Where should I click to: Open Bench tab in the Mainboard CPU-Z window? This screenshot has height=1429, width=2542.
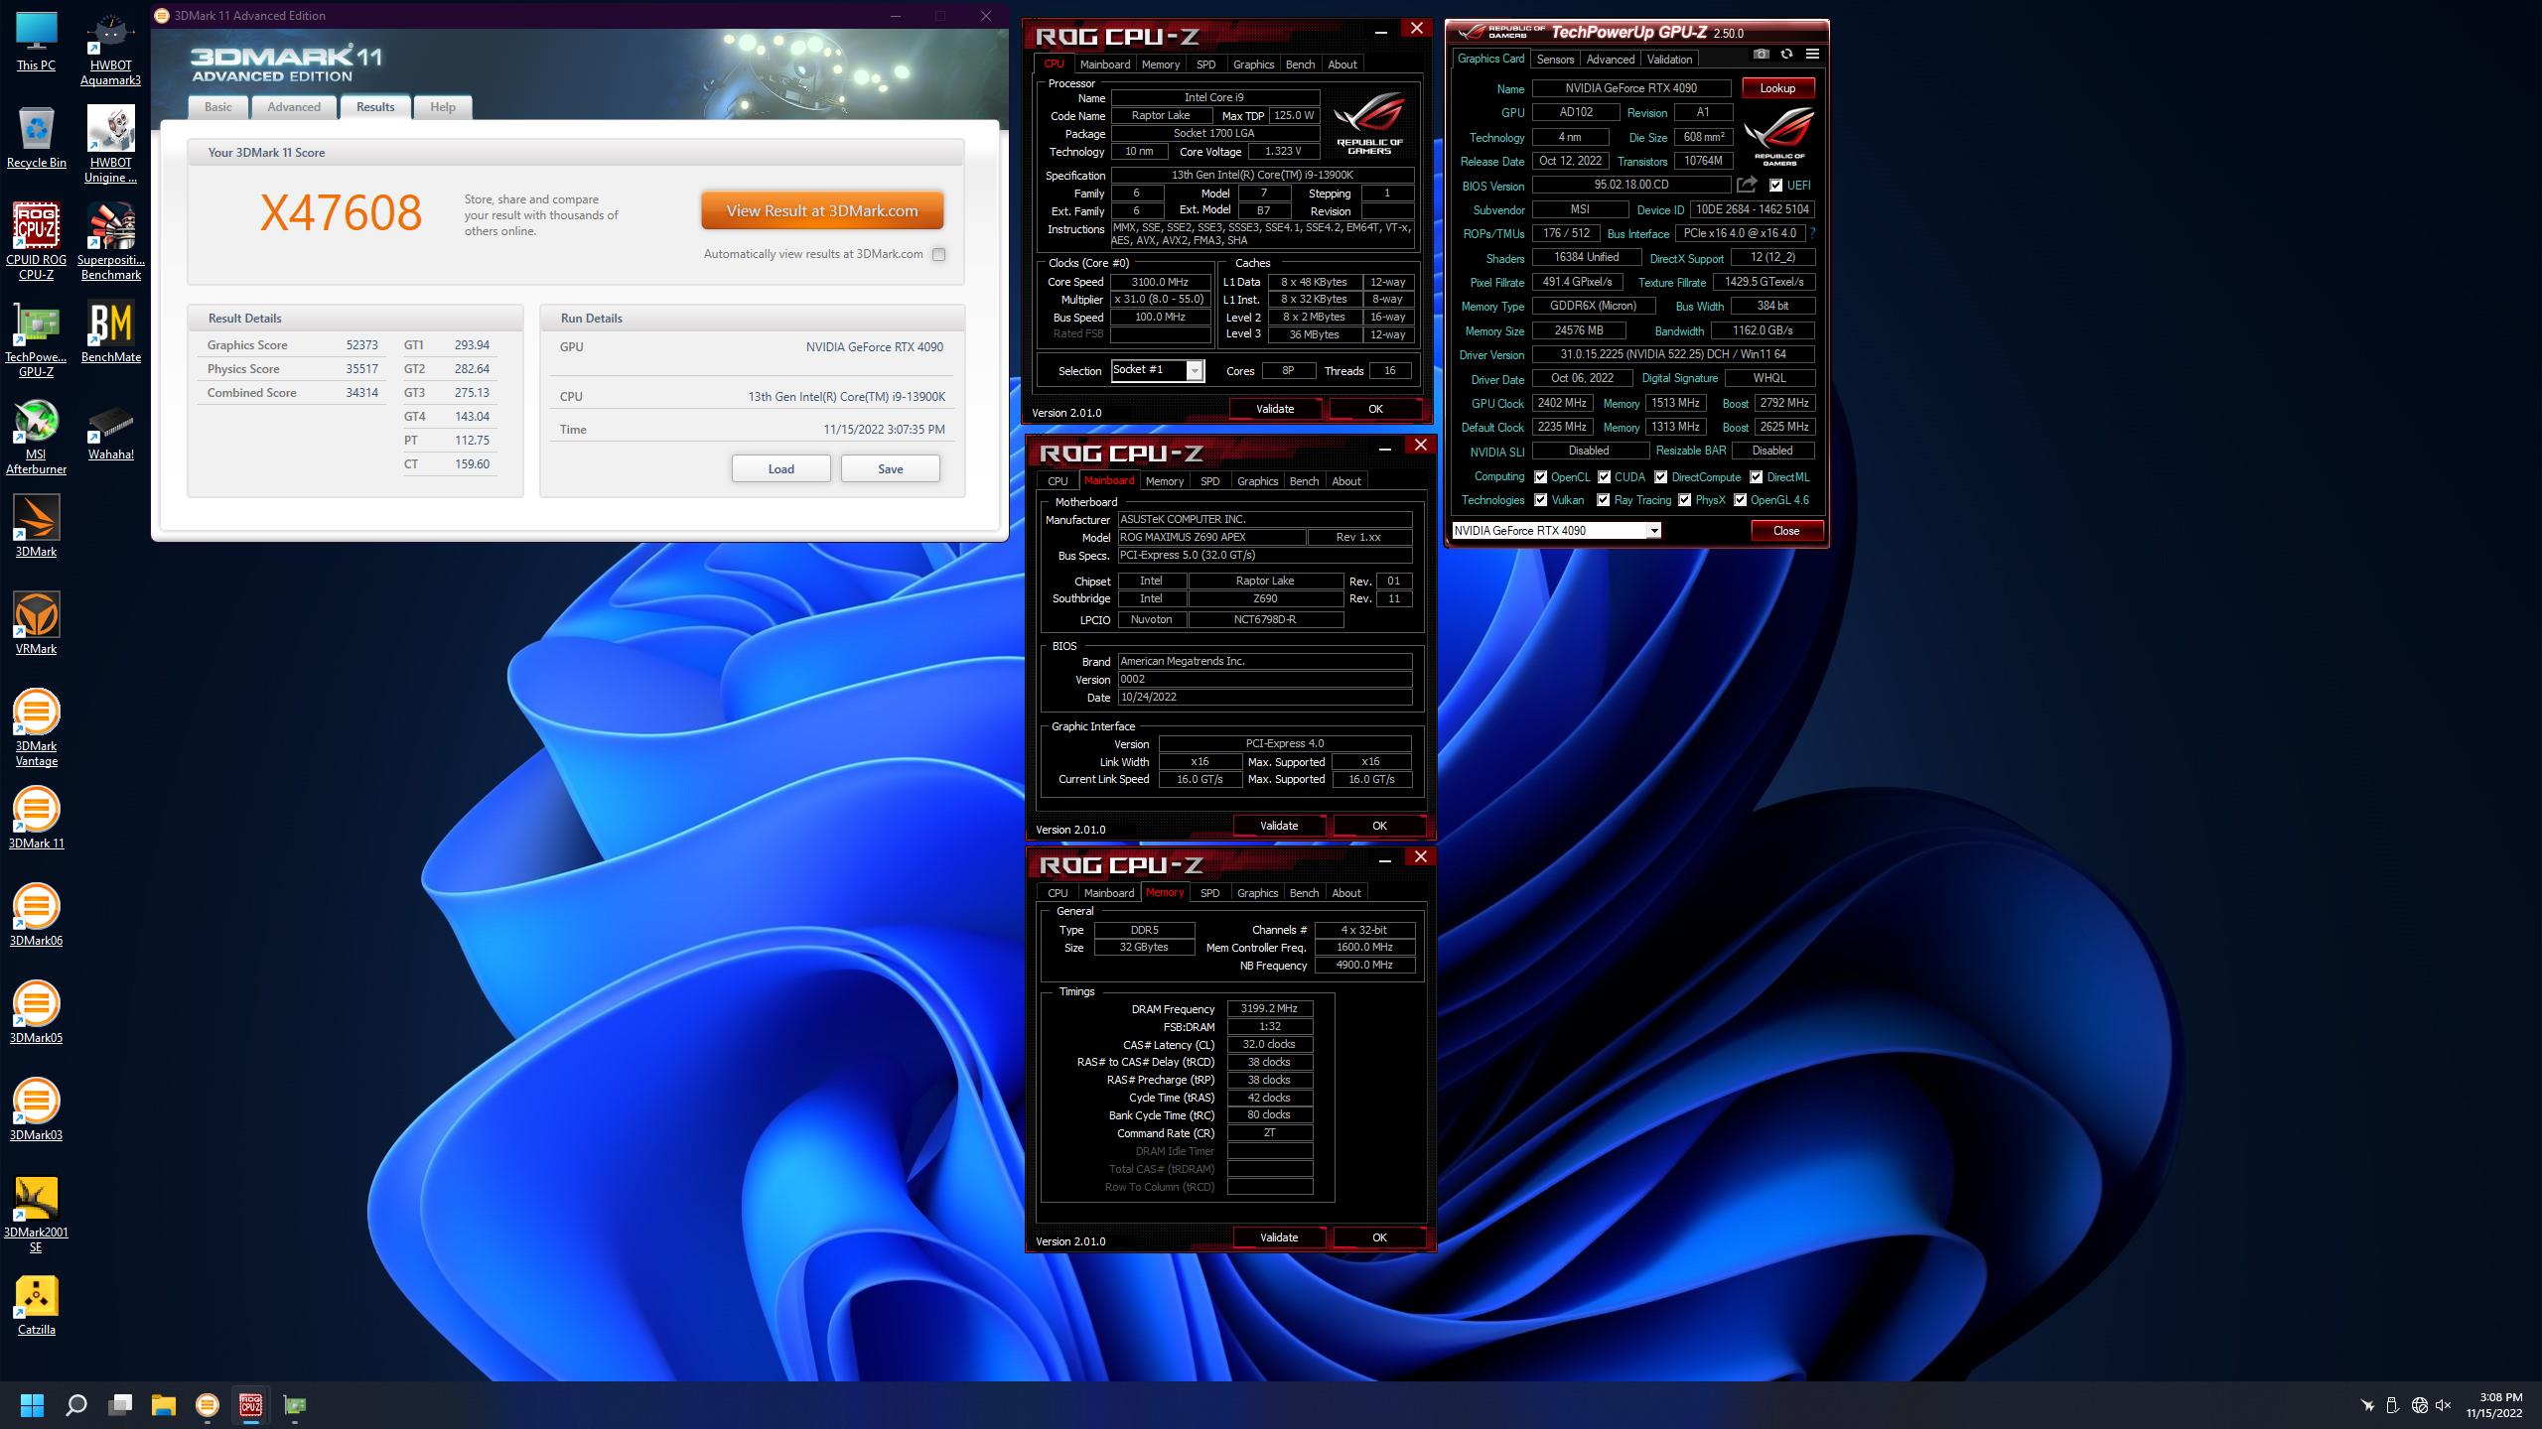pyautogui.click(x=1304, y=481)
